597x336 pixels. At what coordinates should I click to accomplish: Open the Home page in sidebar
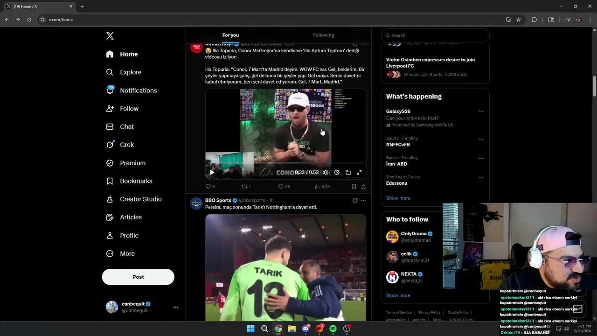coord(122,54)
